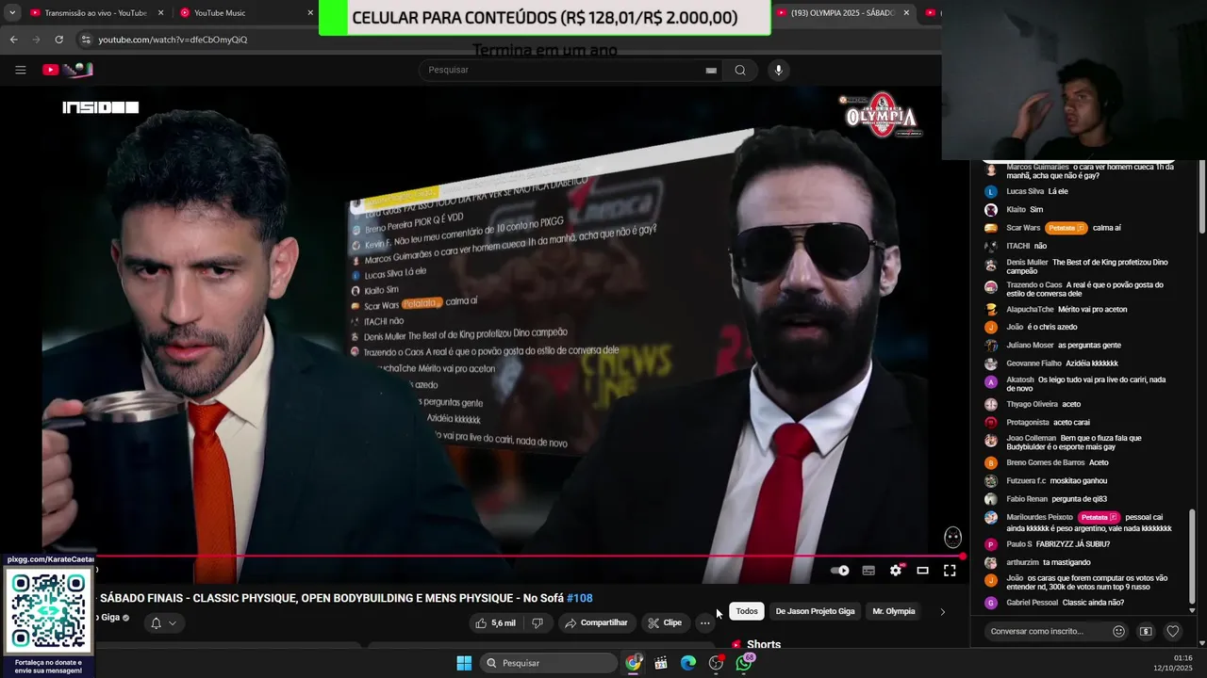Like the video (5,6 mil)
The width and height of the screenshot is (1207, 678).
[496, 622]
